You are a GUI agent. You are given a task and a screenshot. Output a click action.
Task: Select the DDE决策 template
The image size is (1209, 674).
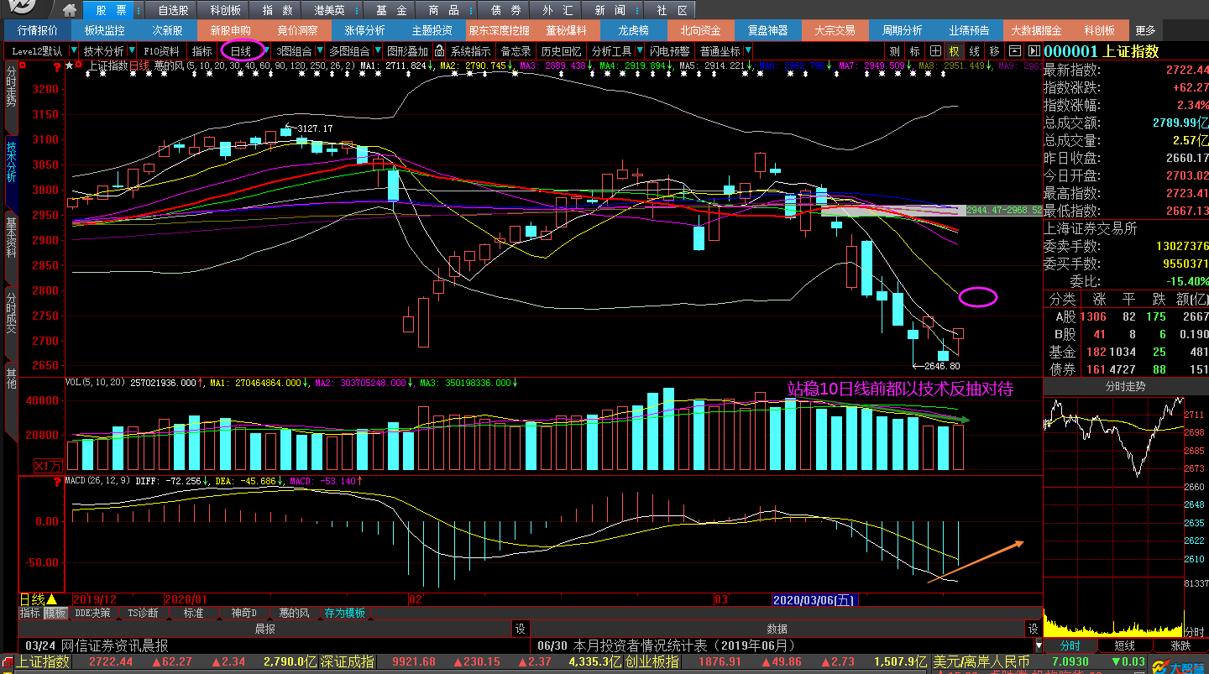(x=93, y=614)
